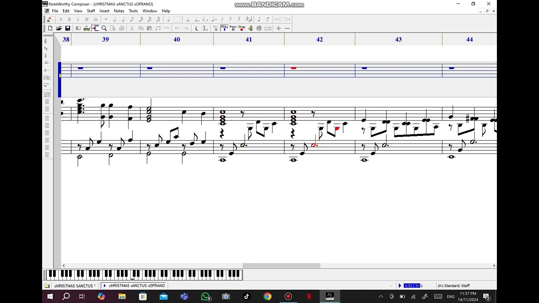Select thirty-second note duration
Image resolution: width=539 pixels, height=303 pixels.
(149, 19)
